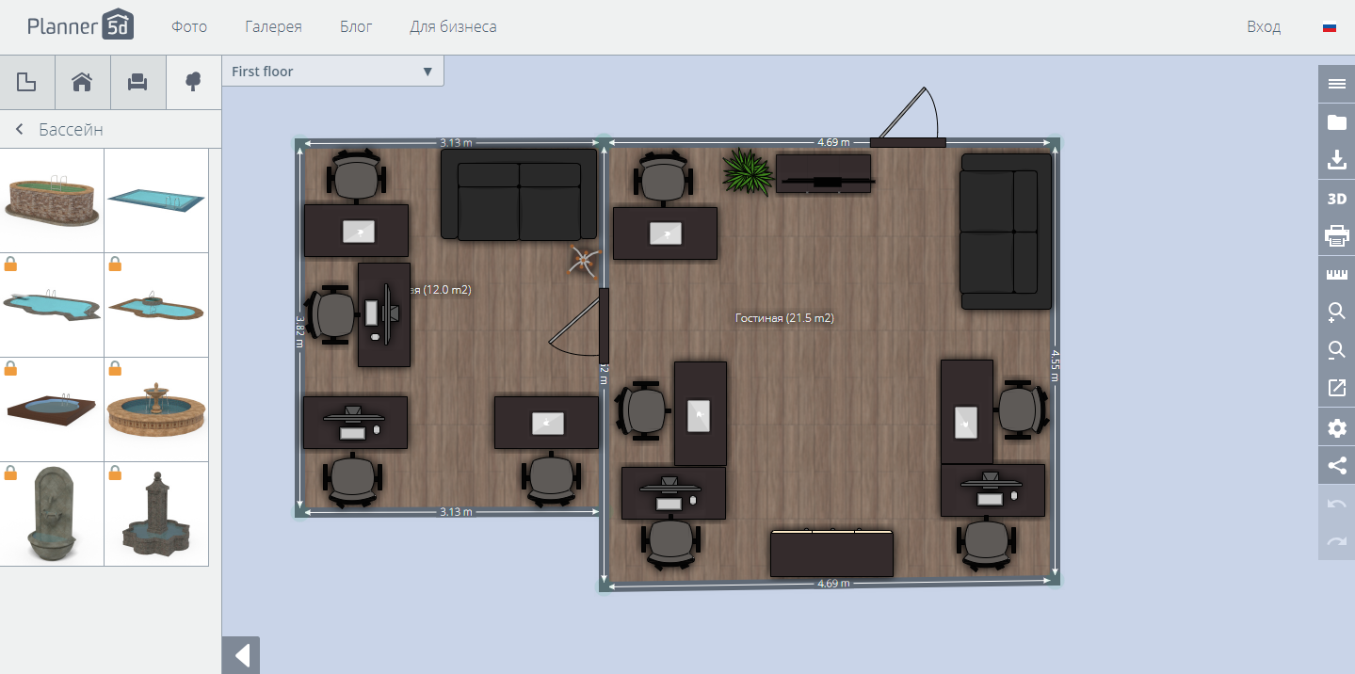1355x674 pixels.
Task: Click the download/save icon
Action: coord(1336,160)
